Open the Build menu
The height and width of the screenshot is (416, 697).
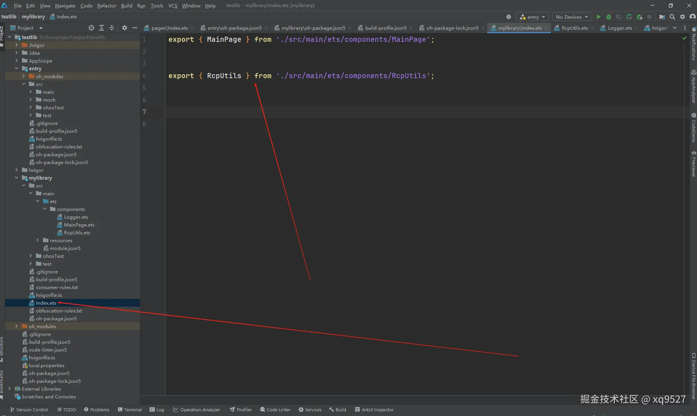pyautogui.click(x=127, y=5)
